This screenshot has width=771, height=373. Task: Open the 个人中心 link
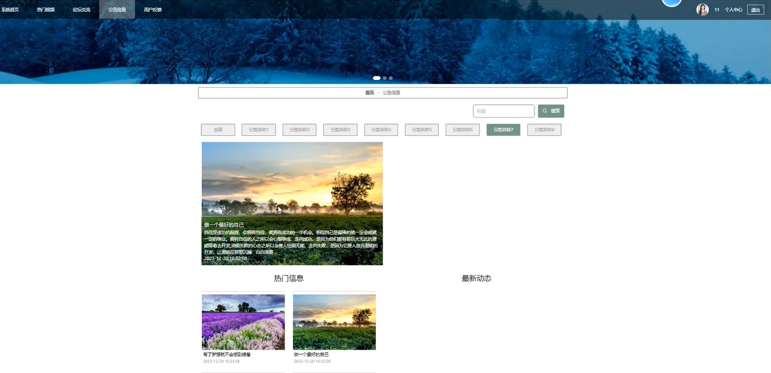point(734,10)
